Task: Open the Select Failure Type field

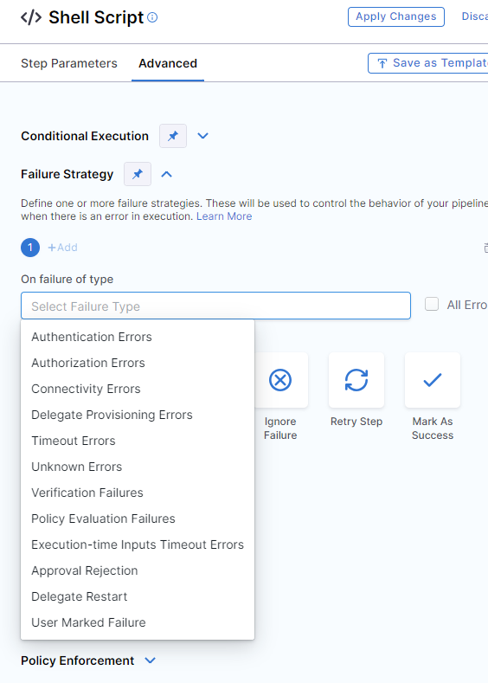Action: (215, 306)
